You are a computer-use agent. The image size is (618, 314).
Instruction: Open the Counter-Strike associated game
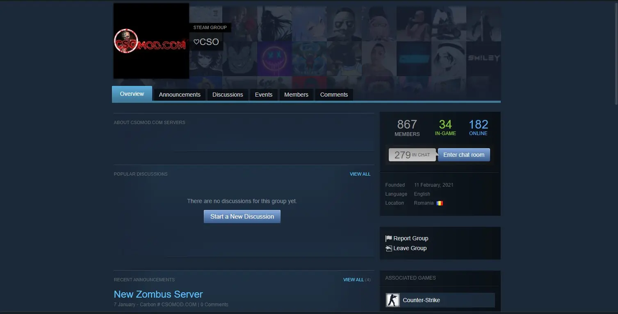click(440, 300)
